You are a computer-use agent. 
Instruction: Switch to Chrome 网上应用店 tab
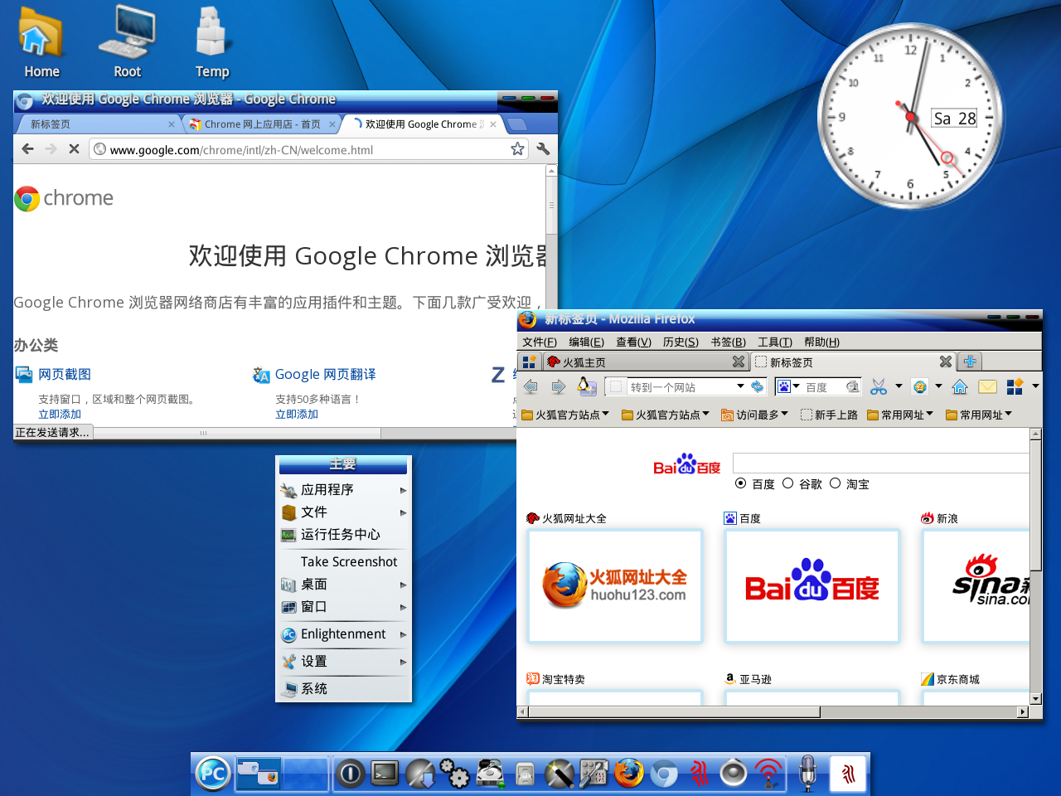pos(262,124)
